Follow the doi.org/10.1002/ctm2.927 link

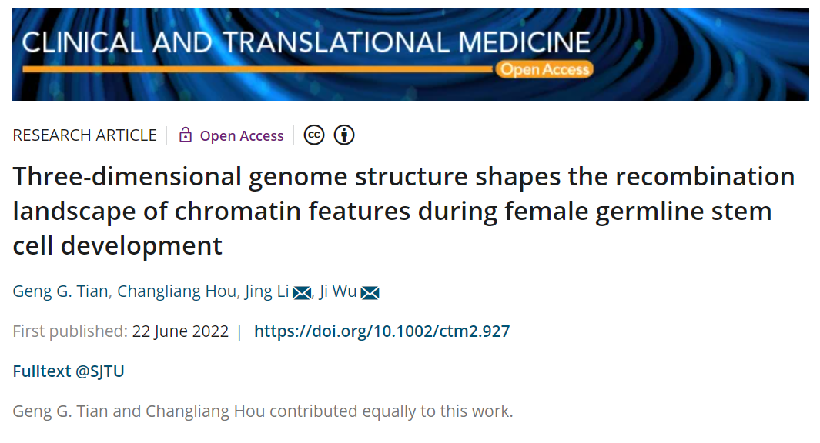[x=382, y=331]
